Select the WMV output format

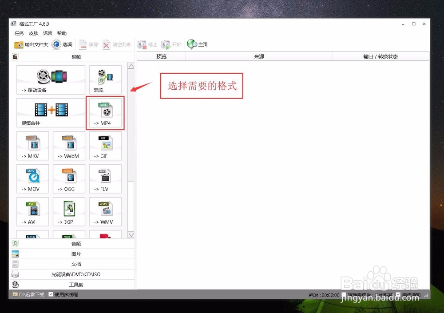coord(105,212)
